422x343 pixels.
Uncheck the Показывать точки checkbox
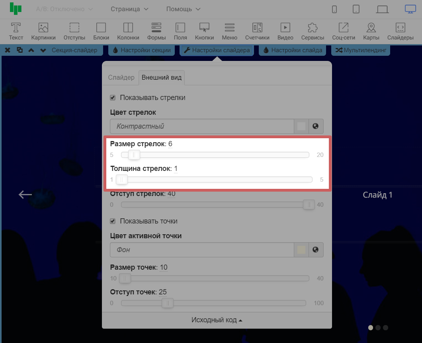113,221
